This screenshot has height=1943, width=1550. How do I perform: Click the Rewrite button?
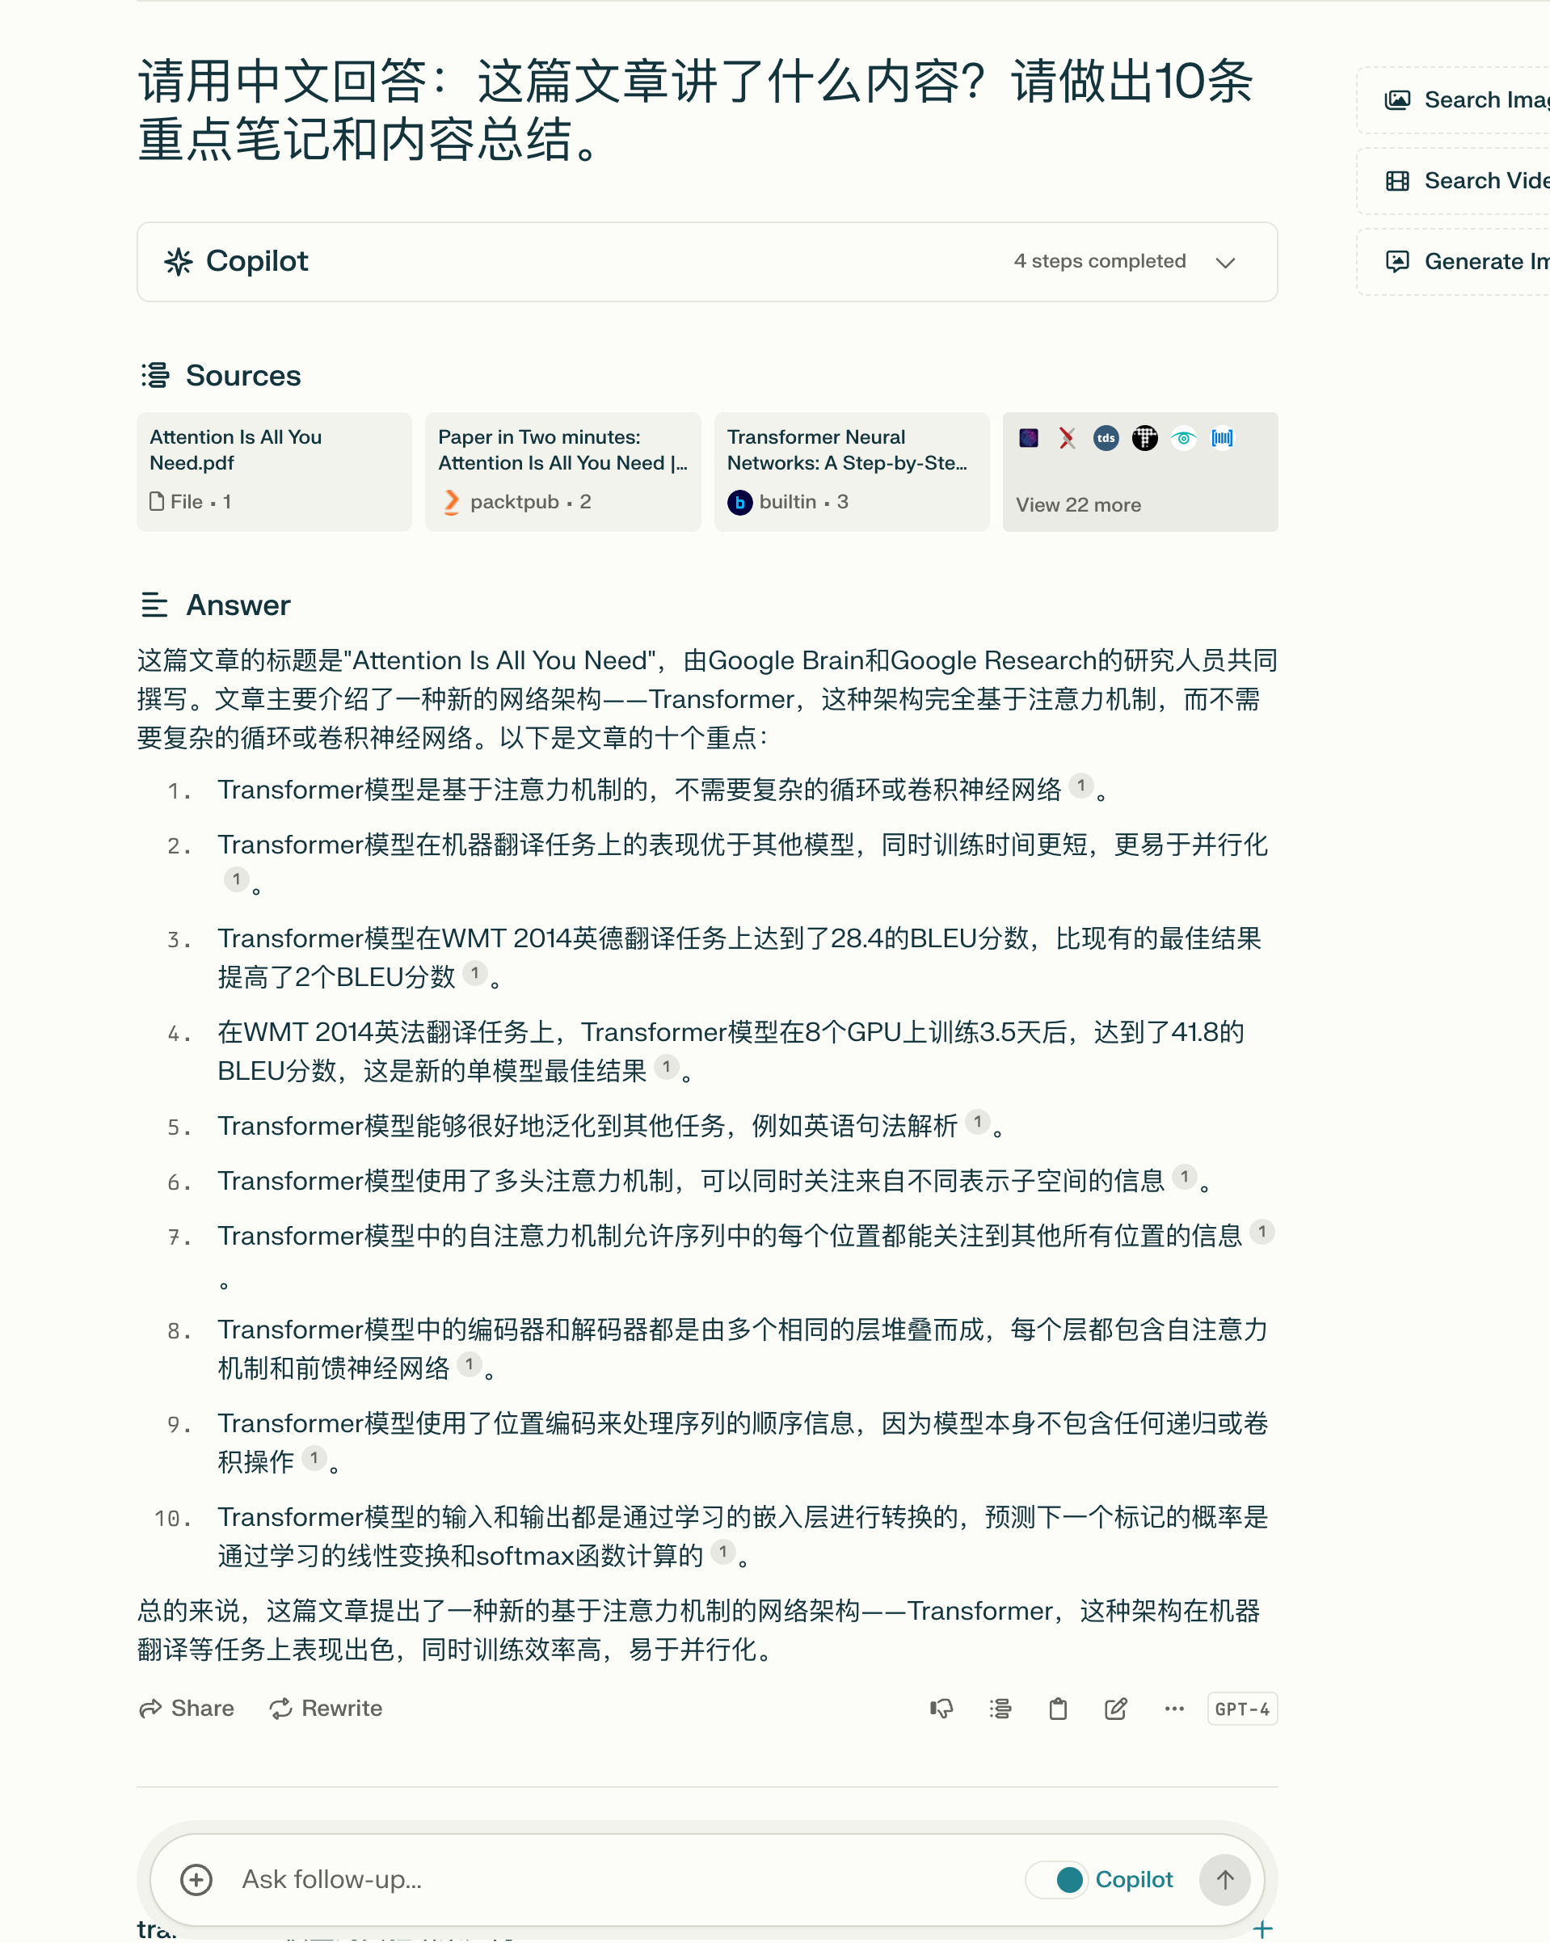pos(326,1709)
